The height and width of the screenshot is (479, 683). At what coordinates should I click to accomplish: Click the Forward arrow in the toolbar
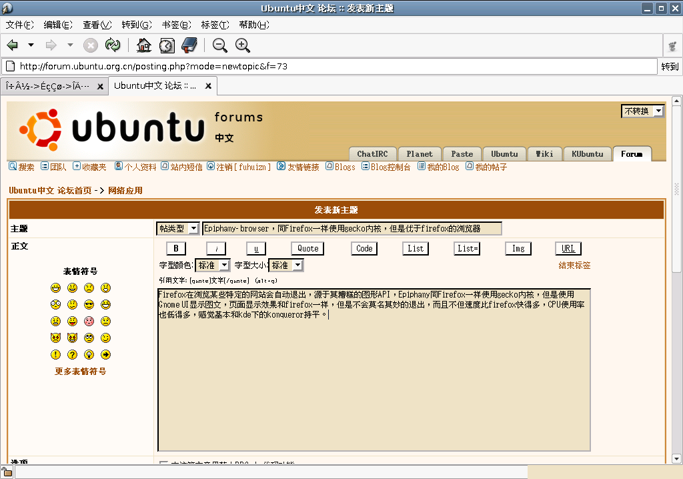51,45
